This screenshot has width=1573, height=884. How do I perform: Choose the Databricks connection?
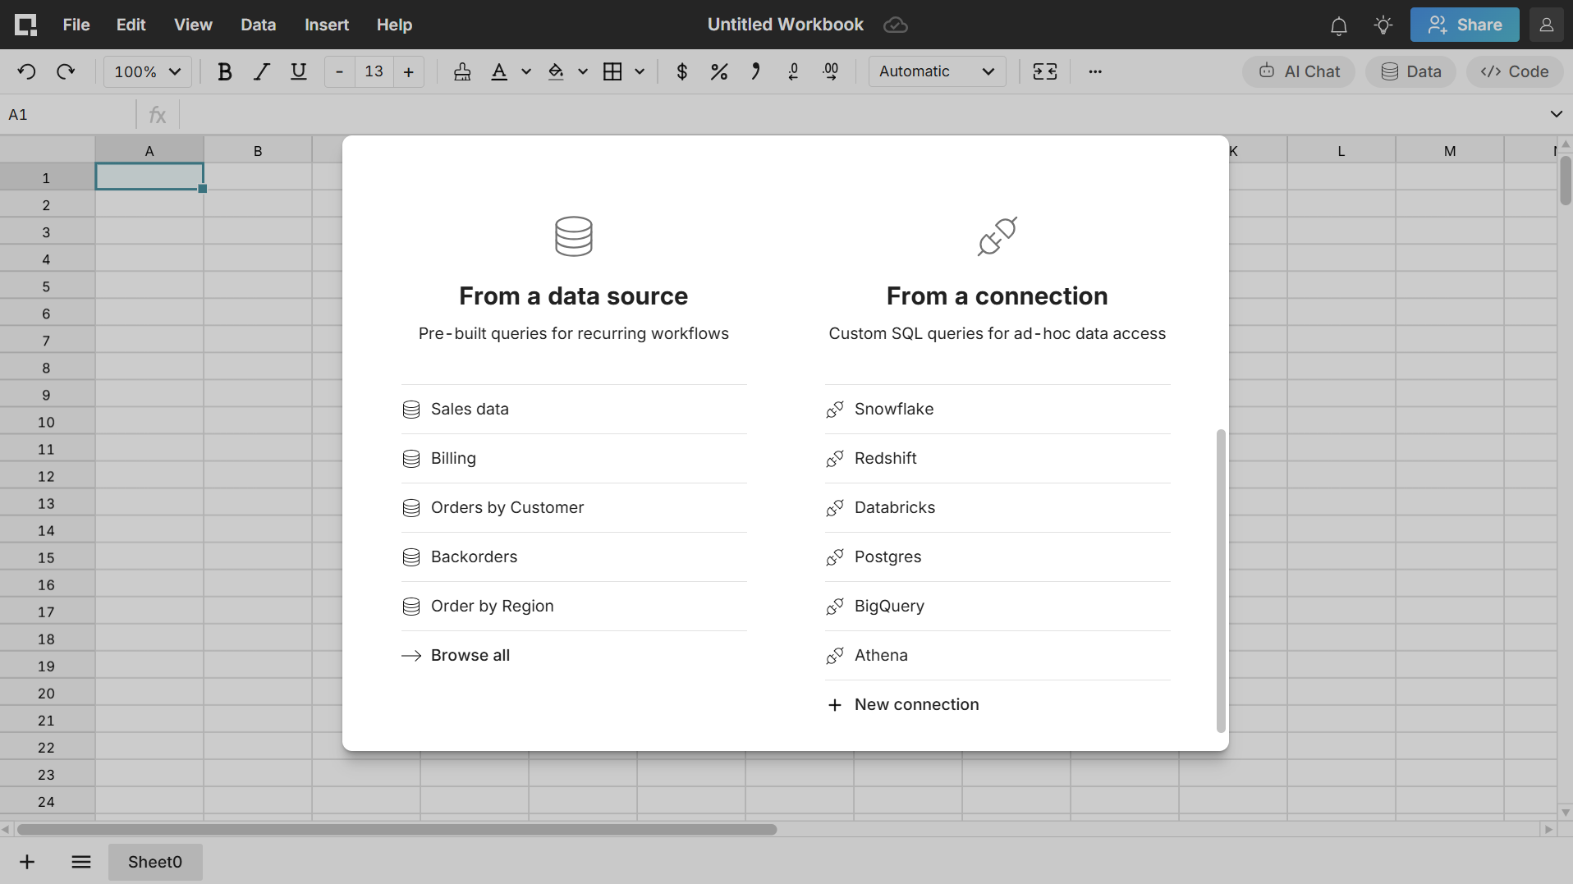pos(997,507)
